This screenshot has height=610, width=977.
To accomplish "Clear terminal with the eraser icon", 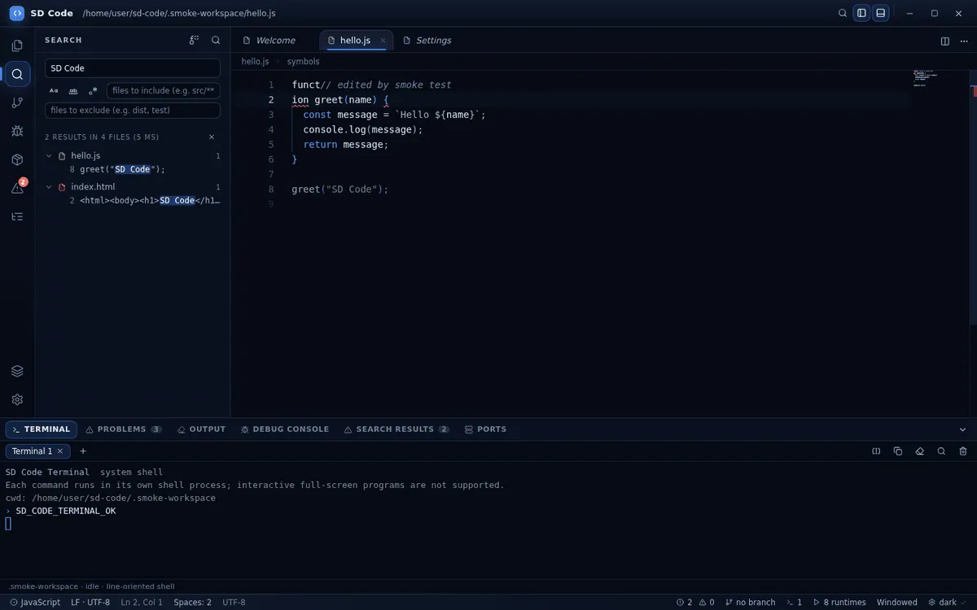I will 920,451.
